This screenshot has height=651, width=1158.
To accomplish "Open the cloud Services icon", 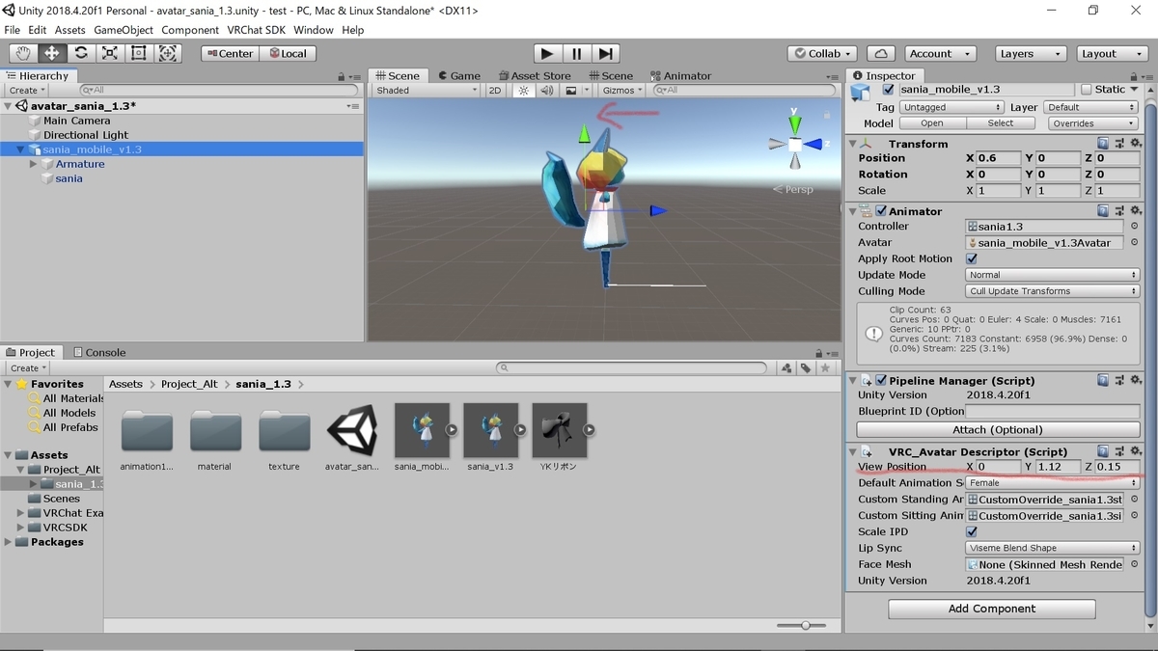I will point(880,54).
